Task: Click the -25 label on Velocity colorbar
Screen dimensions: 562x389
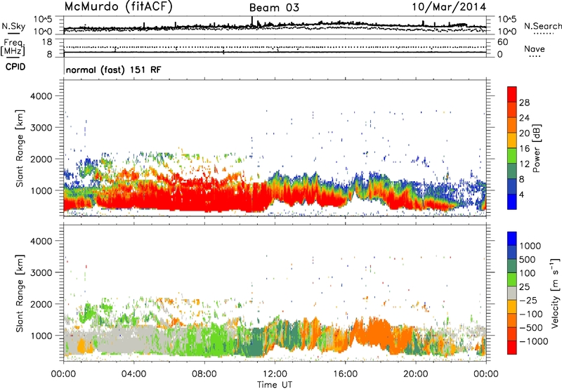Action: click(x=528, y=301)
